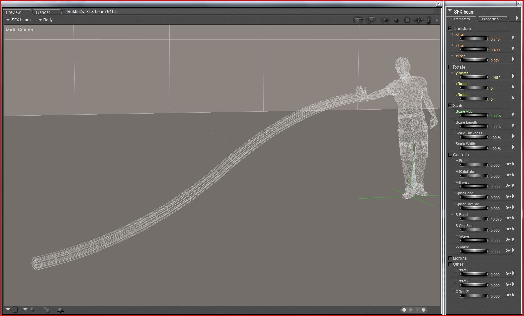Toggle the Morphs parameter group
Screen dimensions: 524x316
click(x=450, y=258)
